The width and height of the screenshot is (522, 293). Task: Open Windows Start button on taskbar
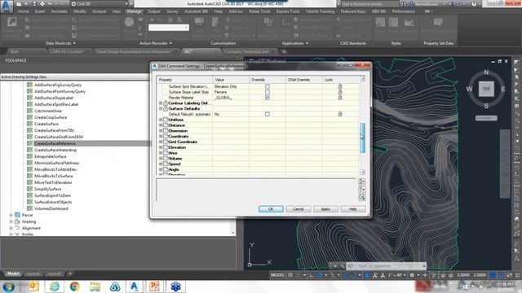(9, 286)
